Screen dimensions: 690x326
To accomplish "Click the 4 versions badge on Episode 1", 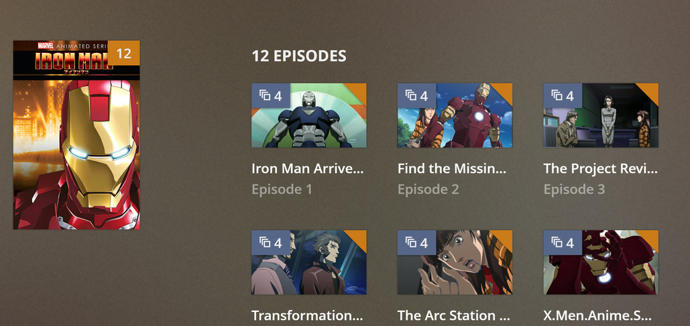I will [x=271, y=95].
